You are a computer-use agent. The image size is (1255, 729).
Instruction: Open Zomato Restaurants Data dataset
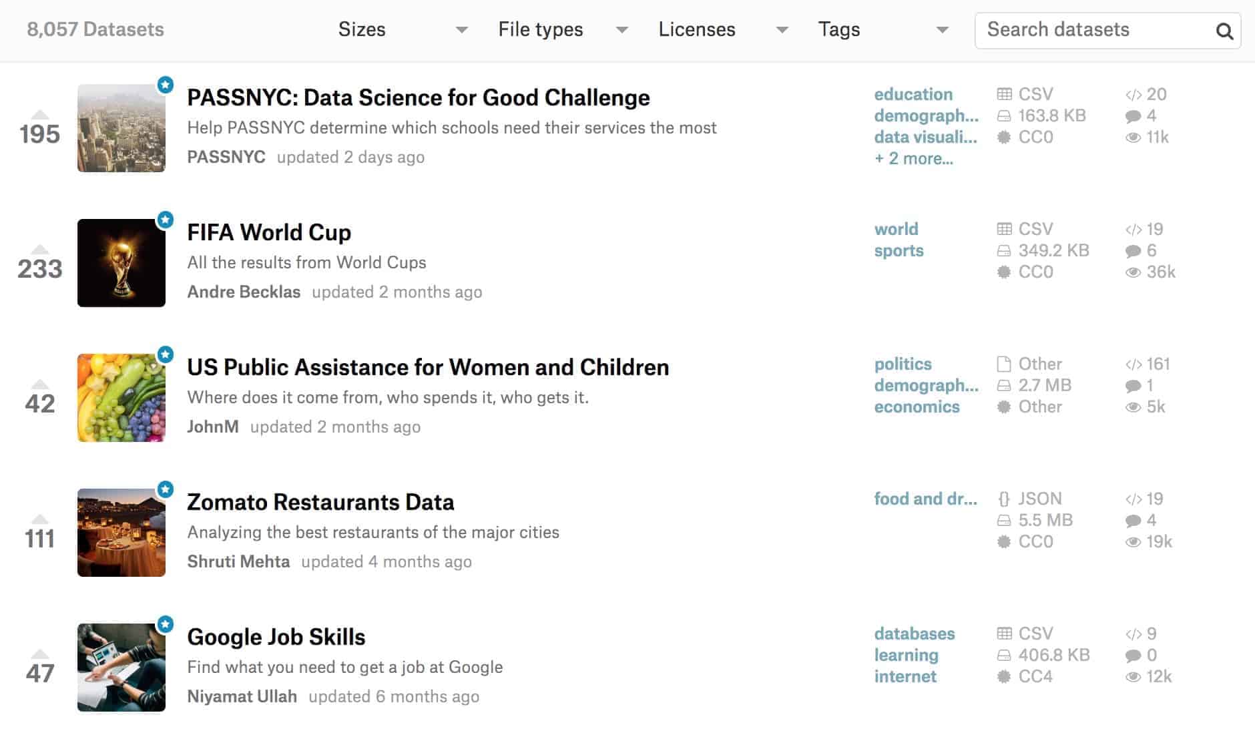pyautogui.click(x=320, y=502)
